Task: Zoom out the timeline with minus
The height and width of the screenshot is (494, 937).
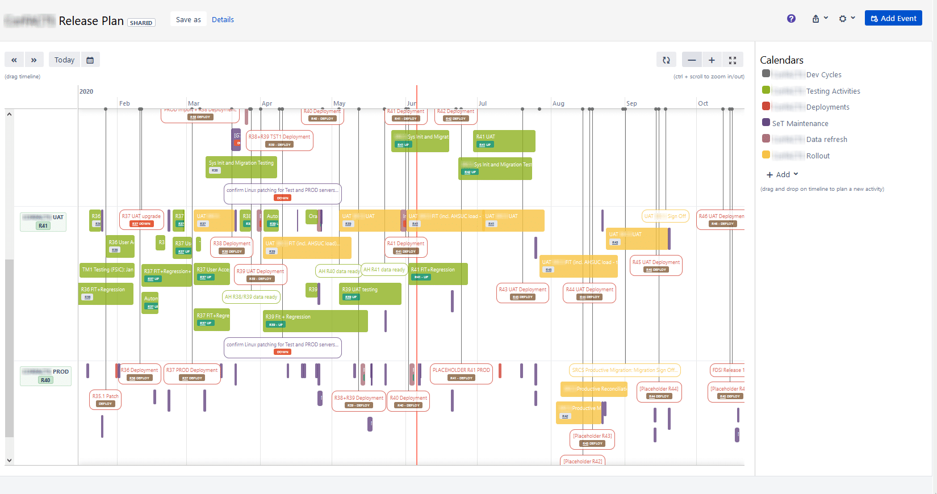Action: point(692,60)
